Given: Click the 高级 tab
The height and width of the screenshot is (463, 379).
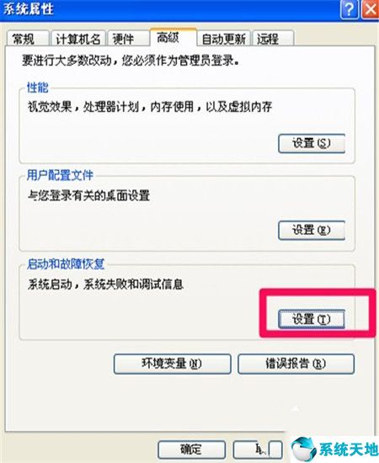Looking at the screenshot, I should point(173,37).
